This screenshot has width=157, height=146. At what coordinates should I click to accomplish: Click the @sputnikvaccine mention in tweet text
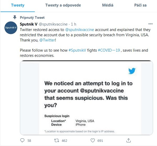(x=80, y=30)
